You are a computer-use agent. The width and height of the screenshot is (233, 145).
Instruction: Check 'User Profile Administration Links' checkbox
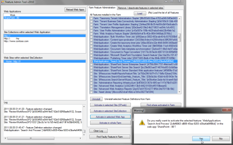point(91,31)
